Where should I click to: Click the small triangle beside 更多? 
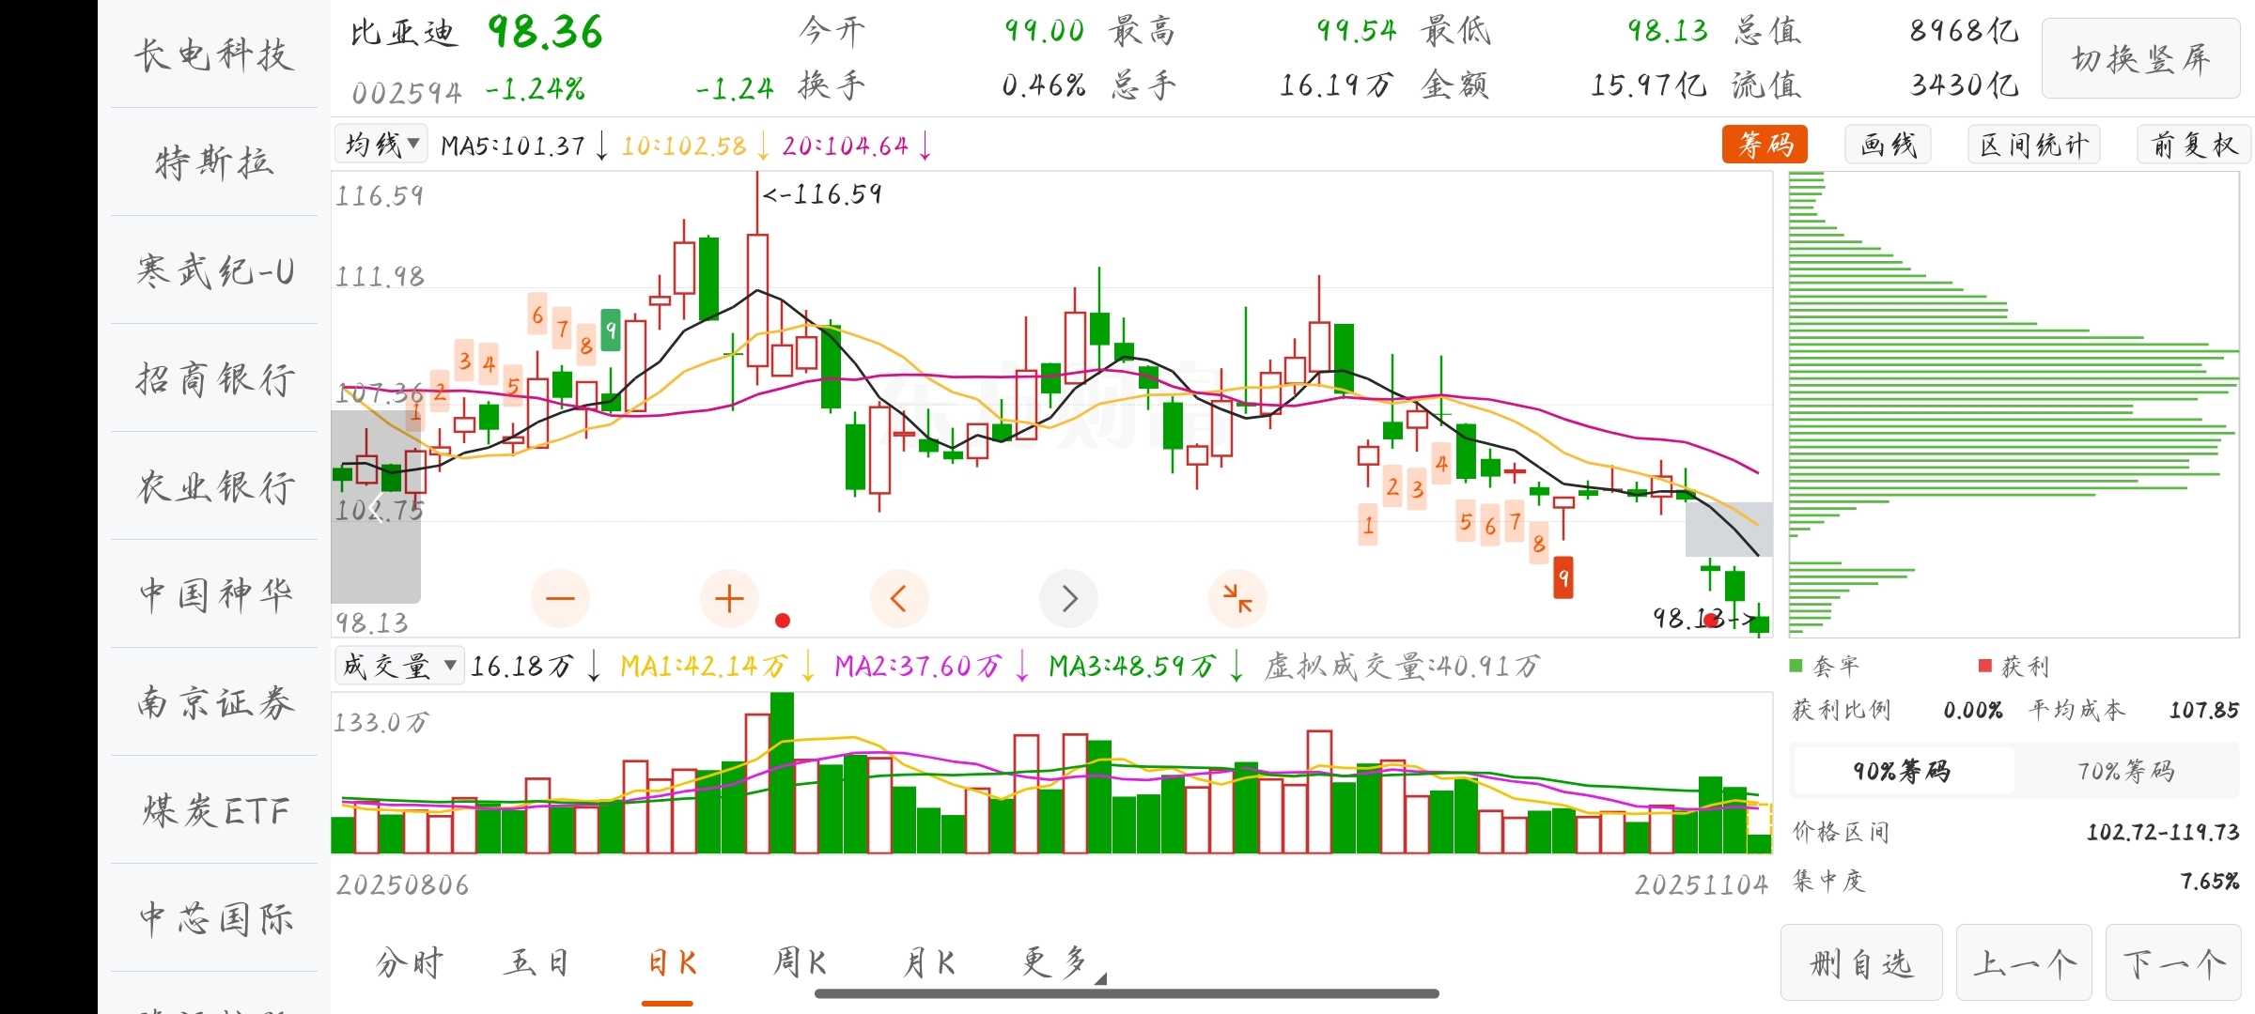tap(1100, 978)
